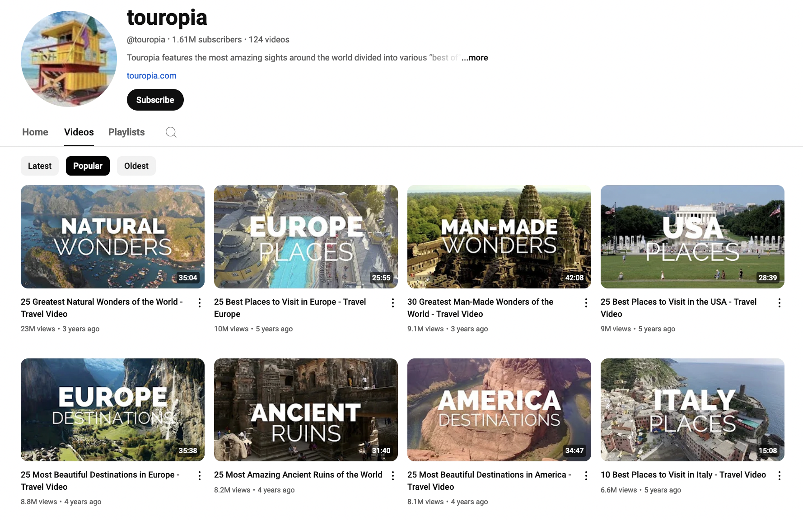
Task: Open options menu for Best Places USA video
Action: point(780,303)
